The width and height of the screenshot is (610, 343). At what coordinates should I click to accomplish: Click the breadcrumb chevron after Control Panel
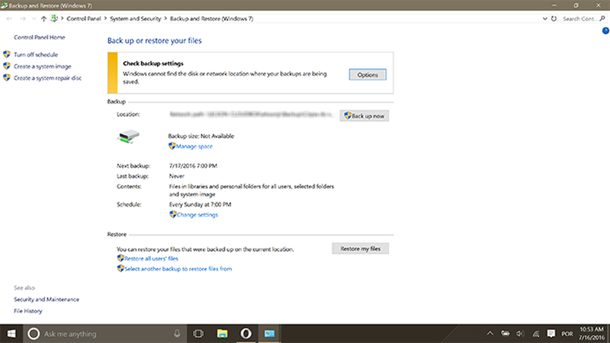coord(105,19)
